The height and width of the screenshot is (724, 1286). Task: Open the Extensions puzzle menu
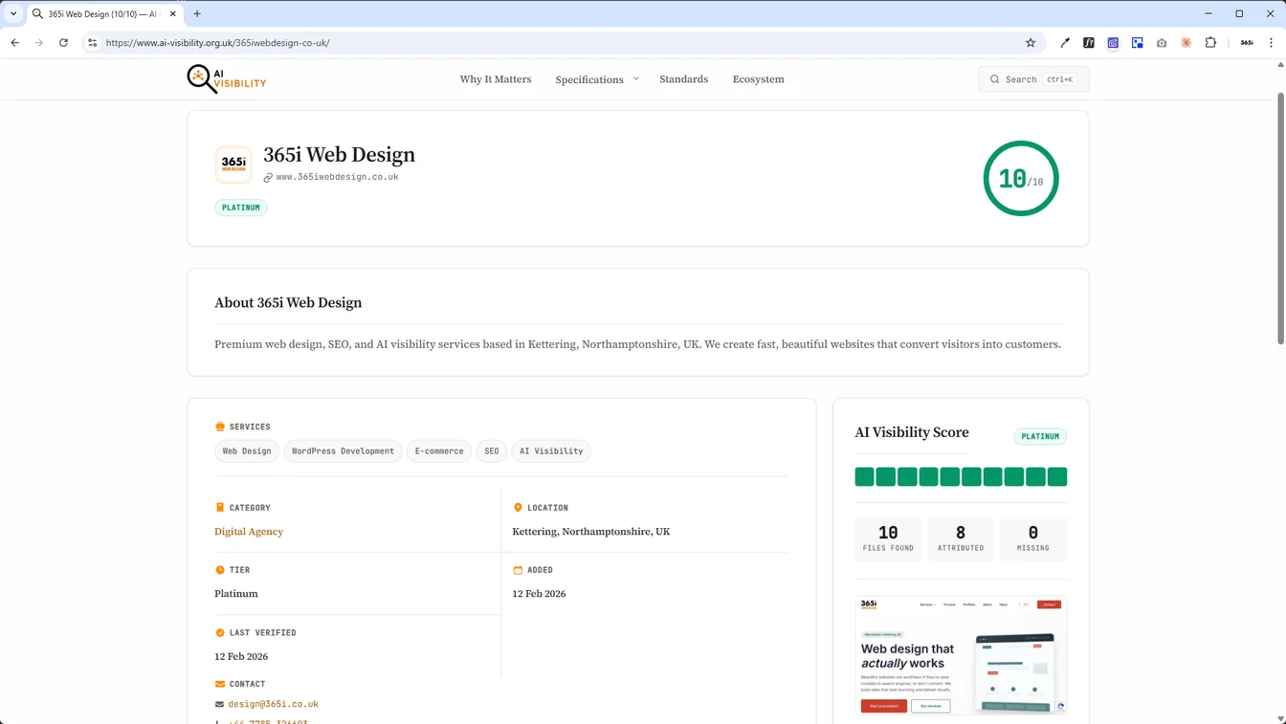click(x=1210, y=43)
